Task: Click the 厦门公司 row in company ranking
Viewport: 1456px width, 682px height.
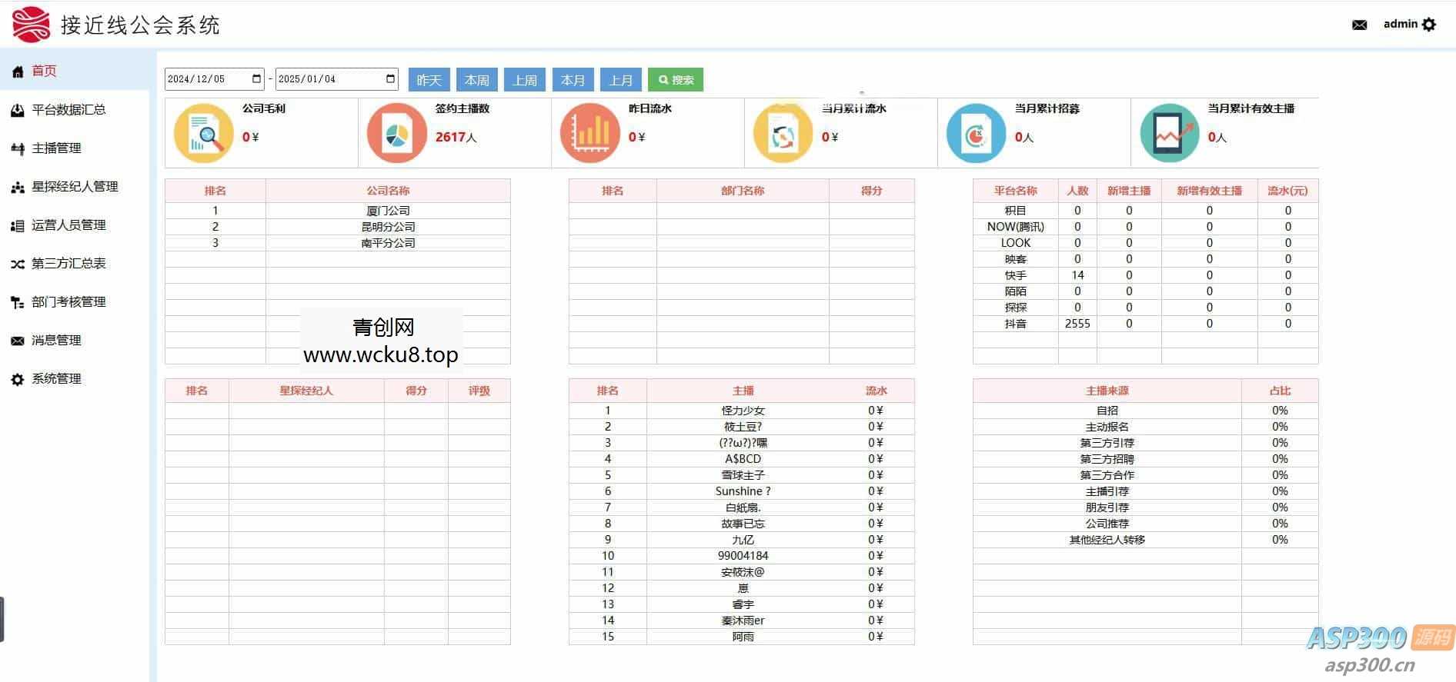Action: point(388,211)
